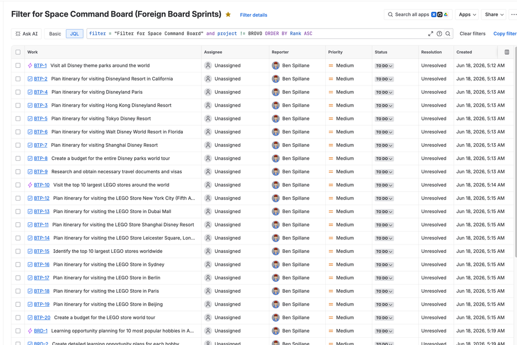
Task: Click the search magnifier icon in JQL bar
Action: [448, 34]
